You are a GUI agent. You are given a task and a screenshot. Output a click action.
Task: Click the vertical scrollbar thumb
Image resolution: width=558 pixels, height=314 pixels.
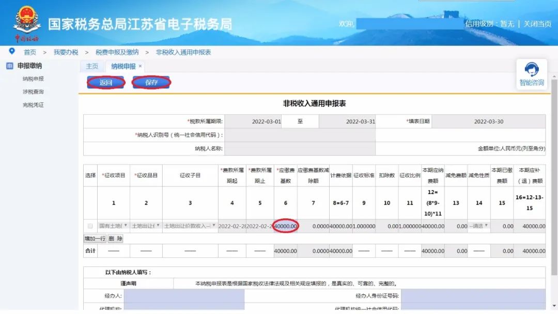pos(554,177)
